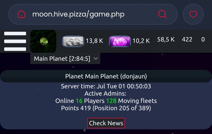
Task: Click the Planet Main Planet (donjaun) header
Action: [106, 76]
